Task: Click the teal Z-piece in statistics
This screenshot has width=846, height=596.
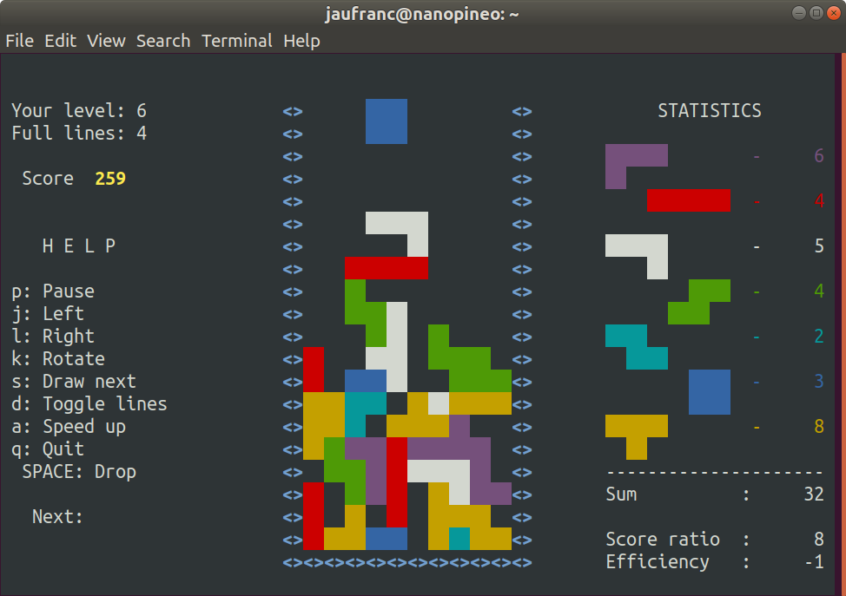Action: click(637, 347)
